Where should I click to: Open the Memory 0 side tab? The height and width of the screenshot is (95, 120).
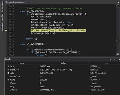pyautogui.click(x=2, y=28)
